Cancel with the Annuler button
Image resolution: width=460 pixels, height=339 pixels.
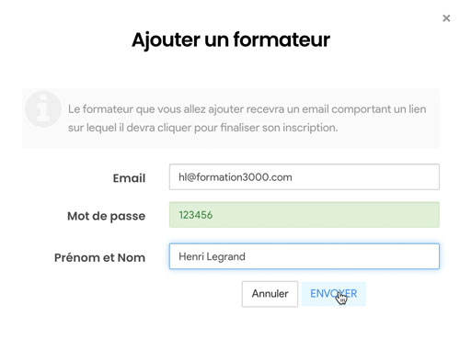[x=270, y=294]
